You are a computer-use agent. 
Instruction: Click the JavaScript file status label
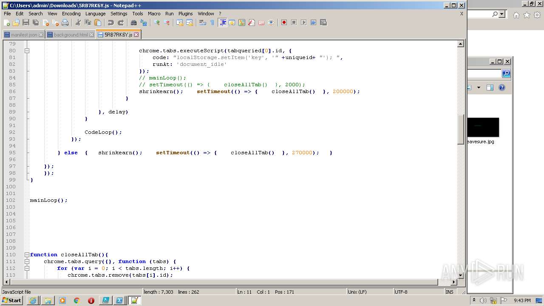coord(71,292)
